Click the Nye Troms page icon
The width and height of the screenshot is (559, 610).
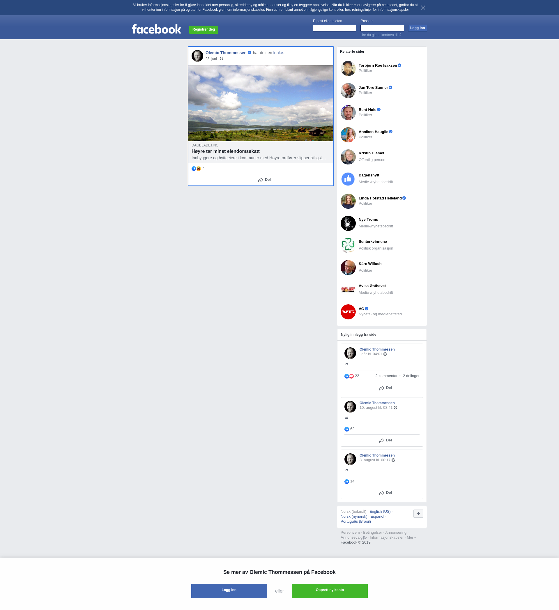348,223
